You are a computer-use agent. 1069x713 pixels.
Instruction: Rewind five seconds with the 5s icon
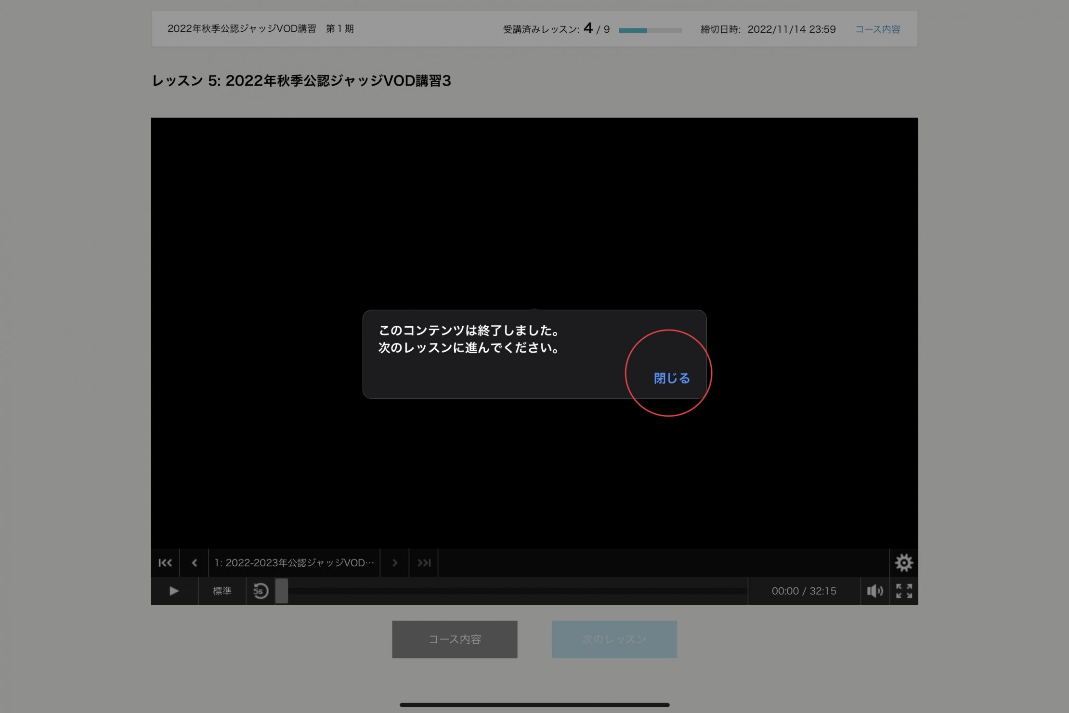(x=261, y=591)
